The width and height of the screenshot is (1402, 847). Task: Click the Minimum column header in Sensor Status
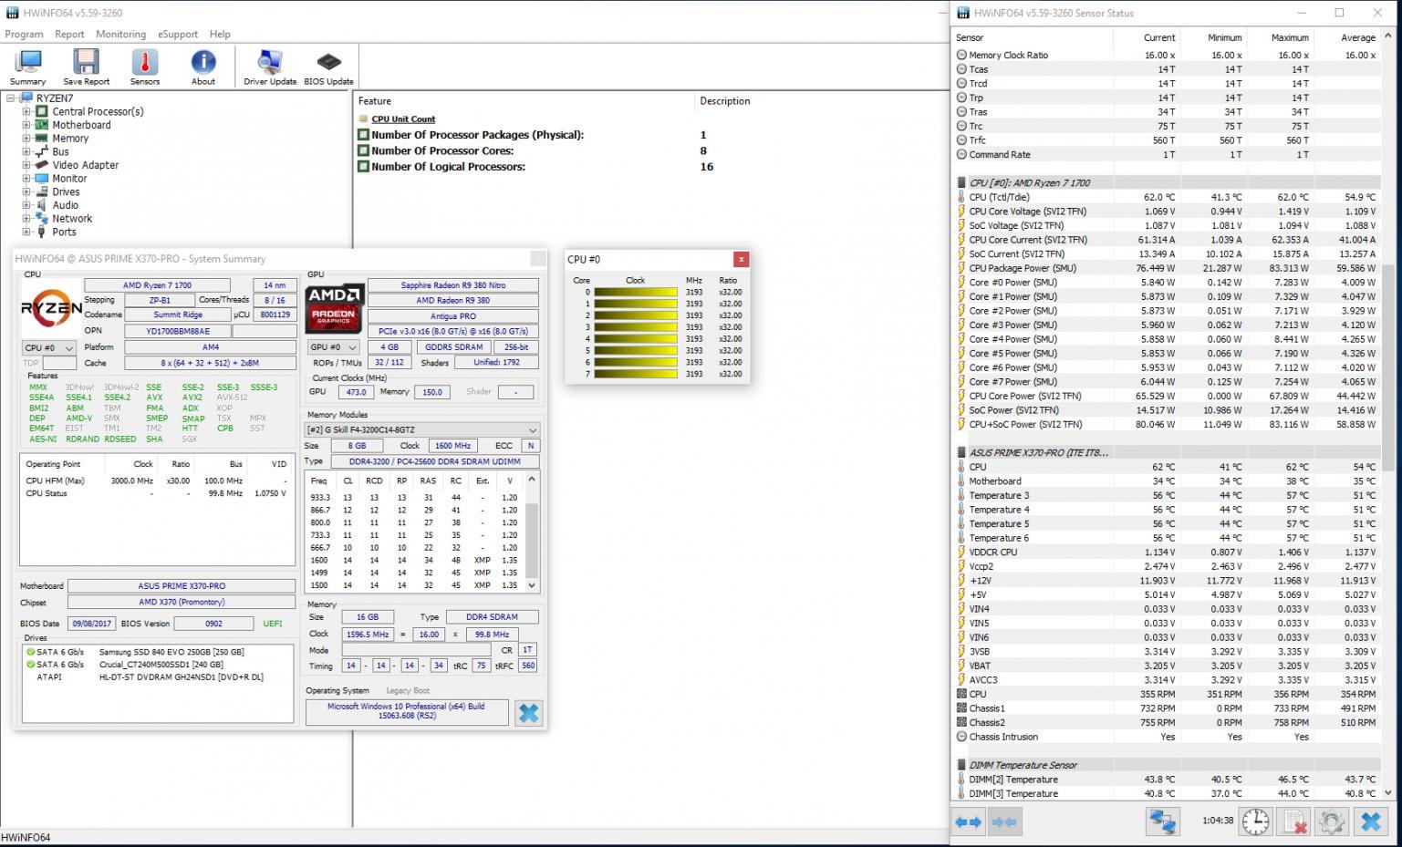click(x=1224, y=37)
